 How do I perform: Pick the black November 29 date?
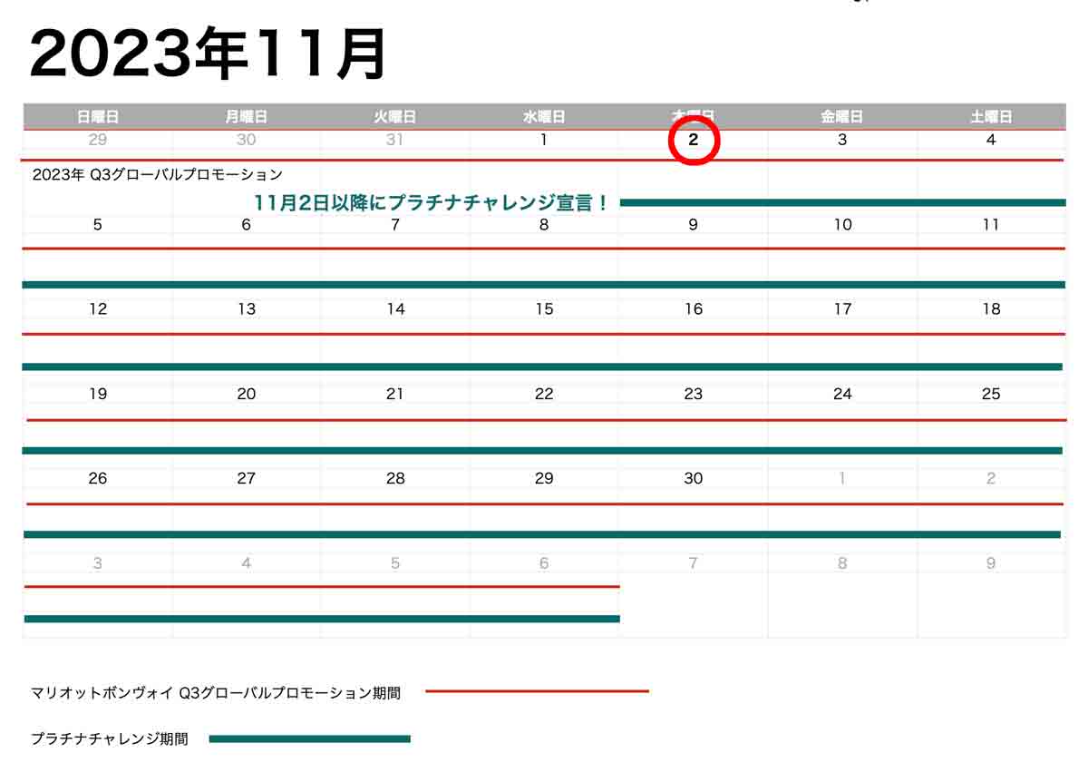coord(544,478)
